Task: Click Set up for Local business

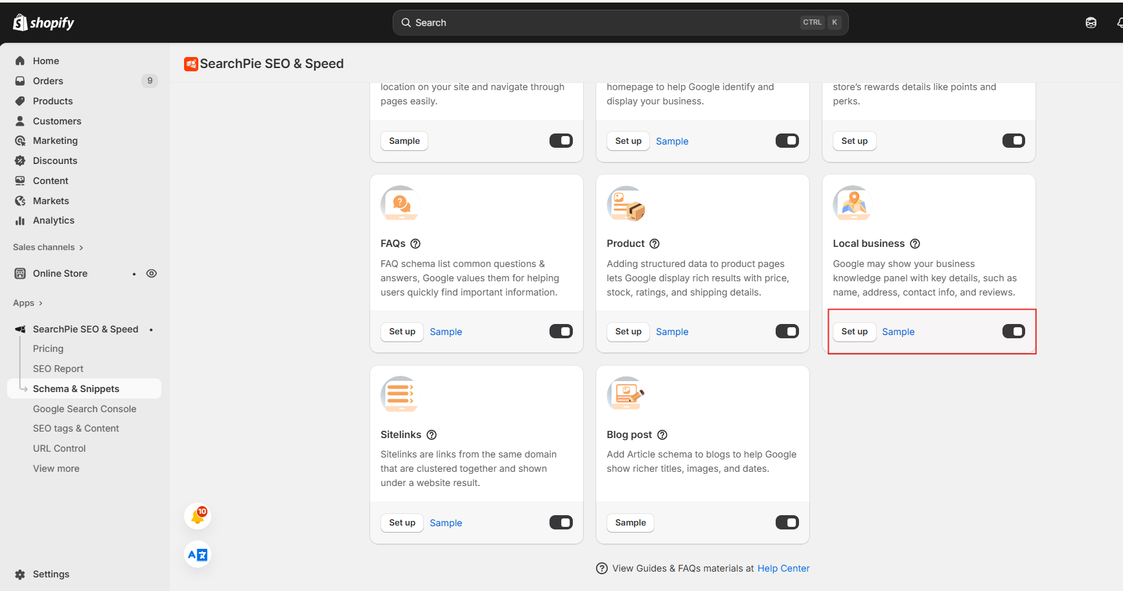Action: coord(854,332)
